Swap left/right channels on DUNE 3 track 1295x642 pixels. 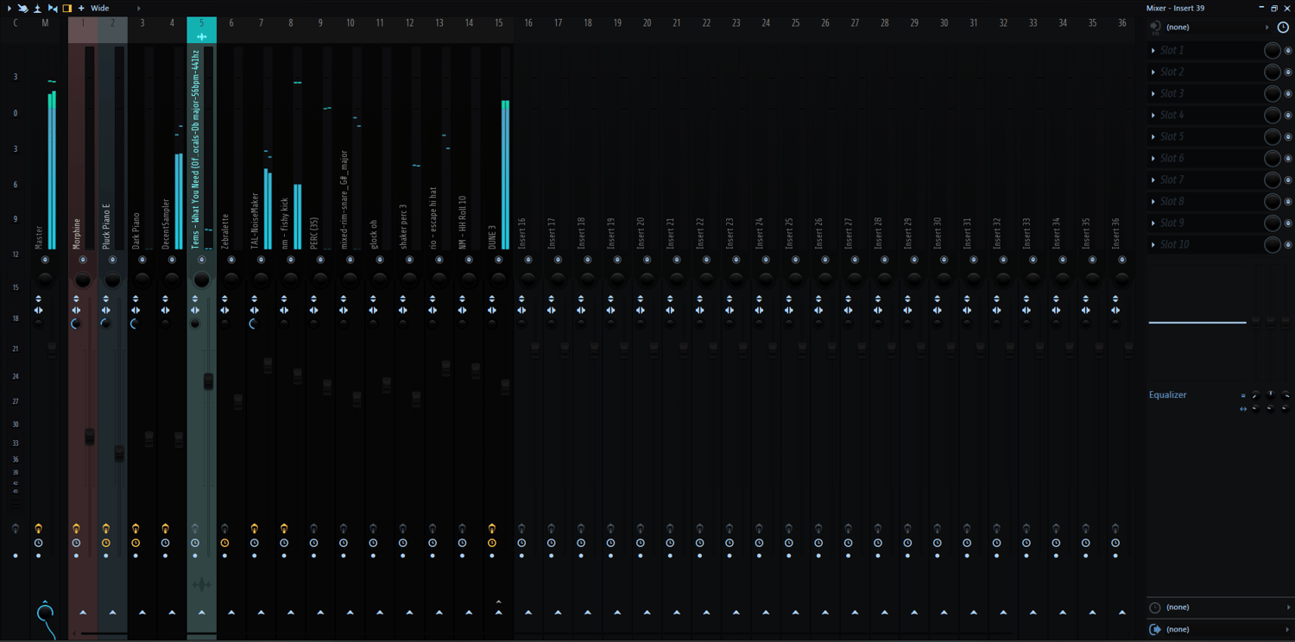coord(492,310)
